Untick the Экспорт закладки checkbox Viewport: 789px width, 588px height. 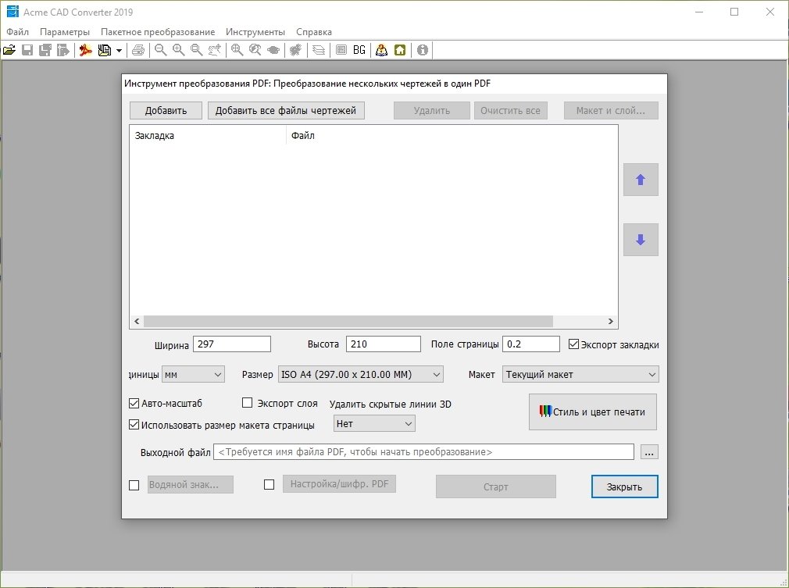574,344
